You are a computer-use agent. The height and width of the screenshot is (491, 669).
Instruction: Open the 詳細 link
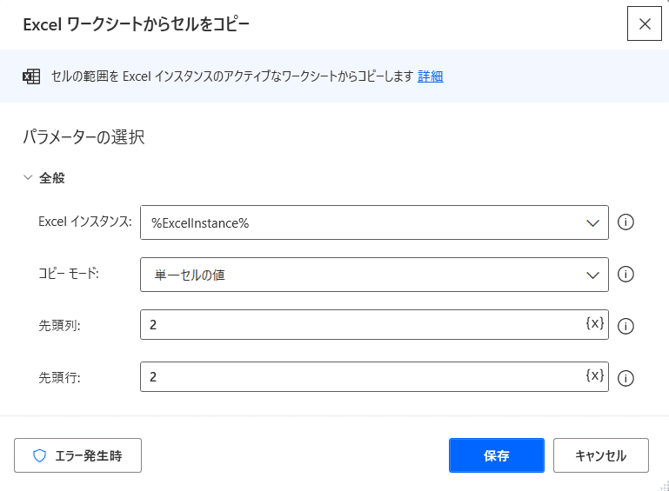pos(430,76)
